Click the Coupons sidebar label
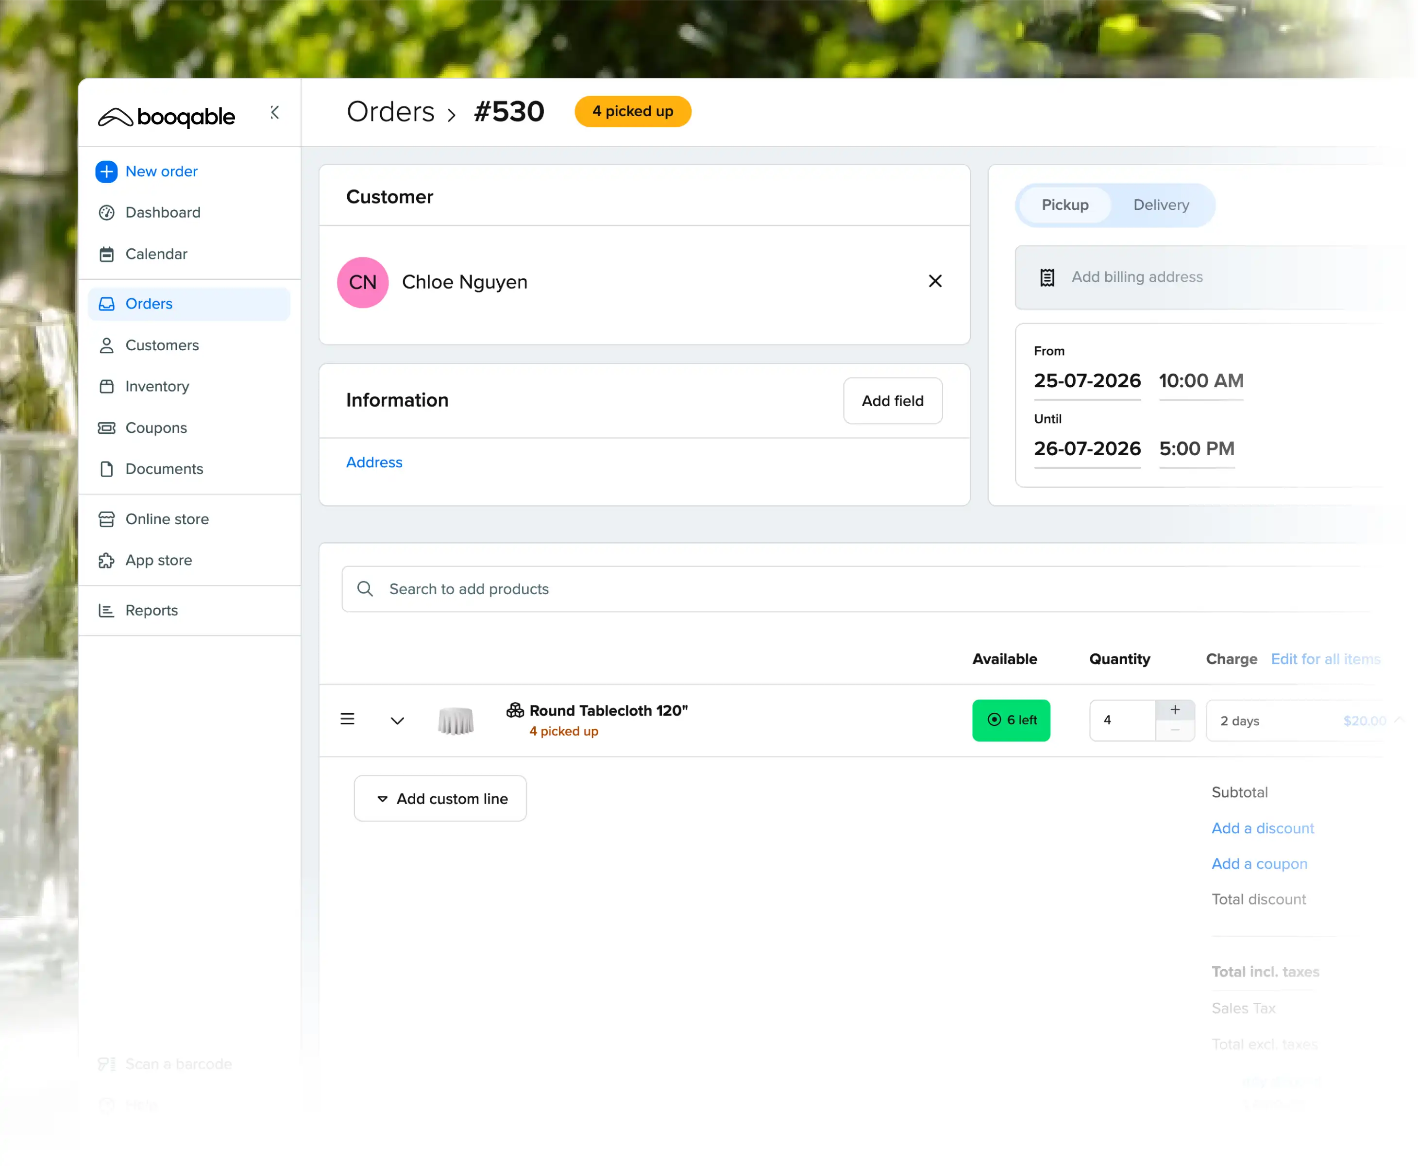The width and height of the screenshot is (1418, 1166). pos(156,428)
